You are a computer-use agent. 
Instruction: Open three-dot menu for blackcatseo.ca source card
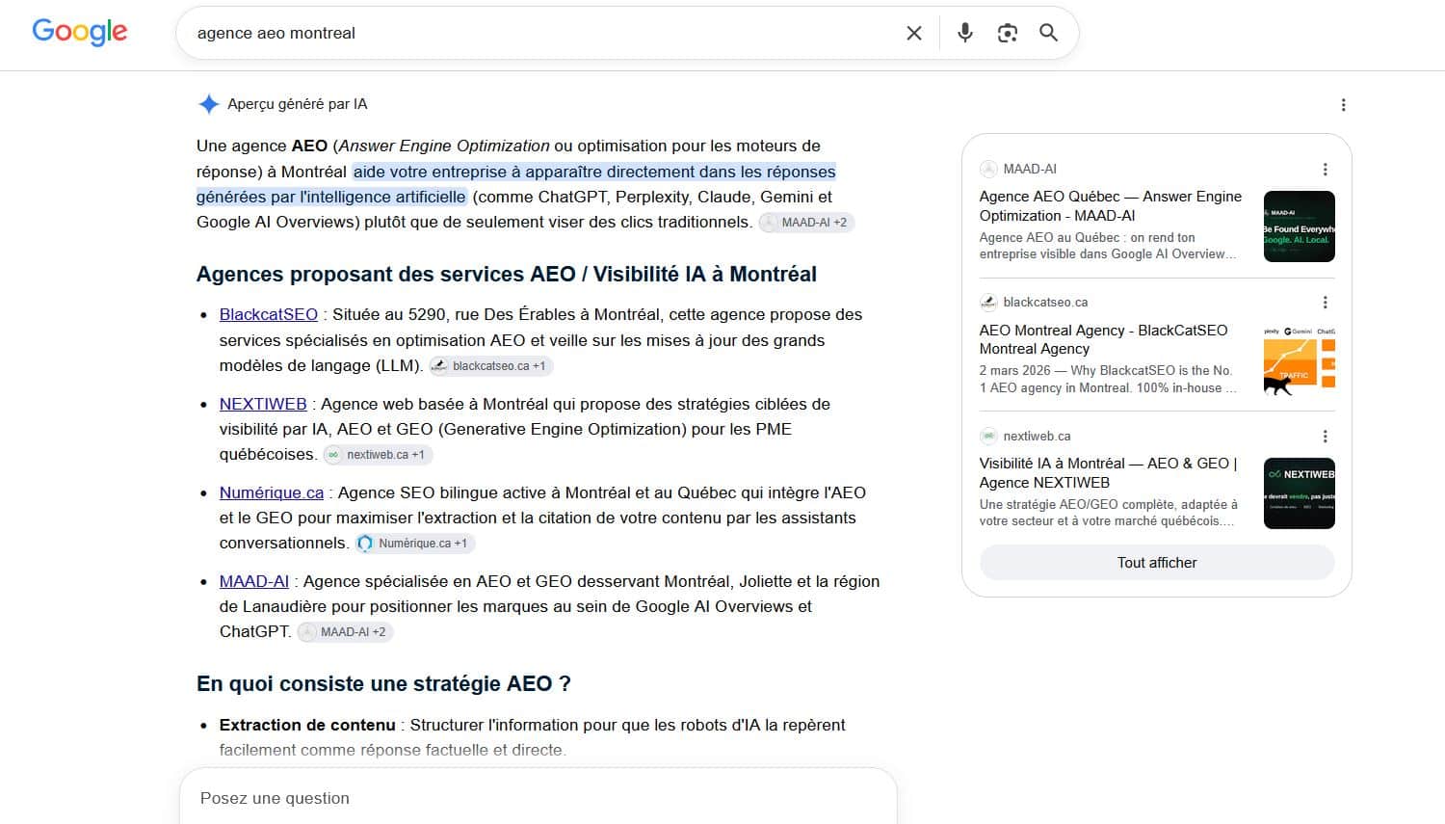tap(1326, 303)
